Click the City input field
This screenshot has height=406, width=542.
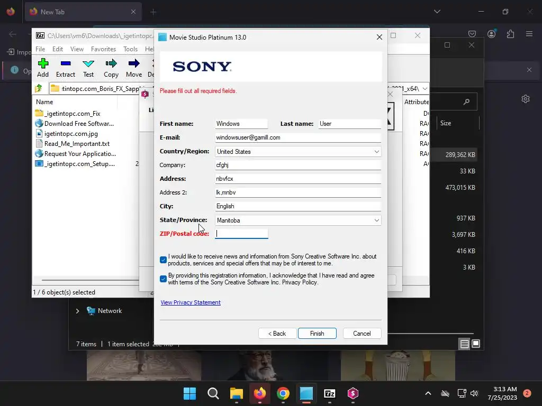(298, 207)
